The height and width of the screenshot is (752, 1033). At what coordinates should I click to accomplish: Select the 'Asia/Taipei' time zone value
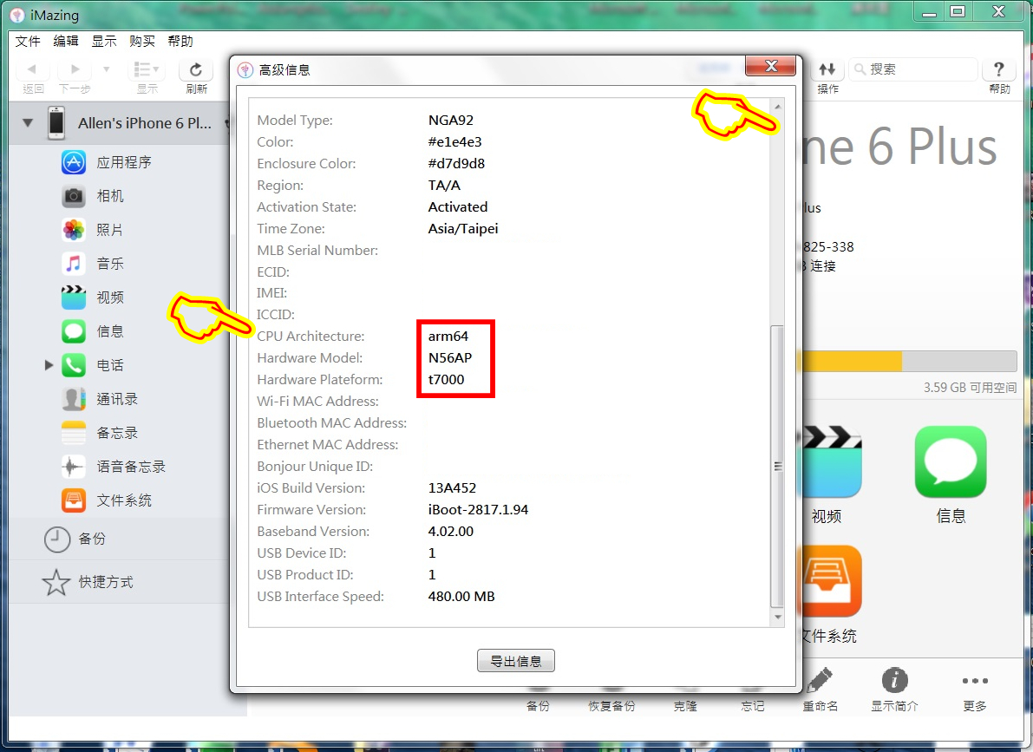click(463, 229)
